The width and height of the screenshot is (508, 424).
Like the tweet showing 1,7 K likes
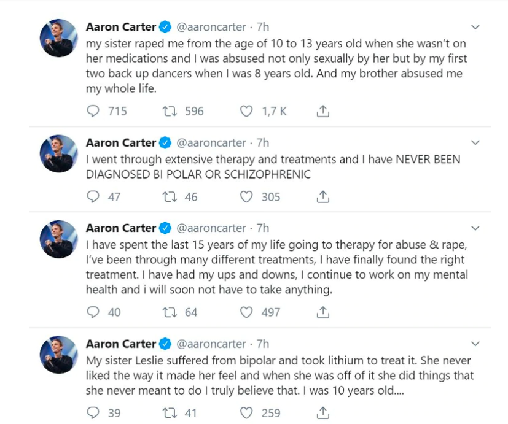[x=246, y=111]
